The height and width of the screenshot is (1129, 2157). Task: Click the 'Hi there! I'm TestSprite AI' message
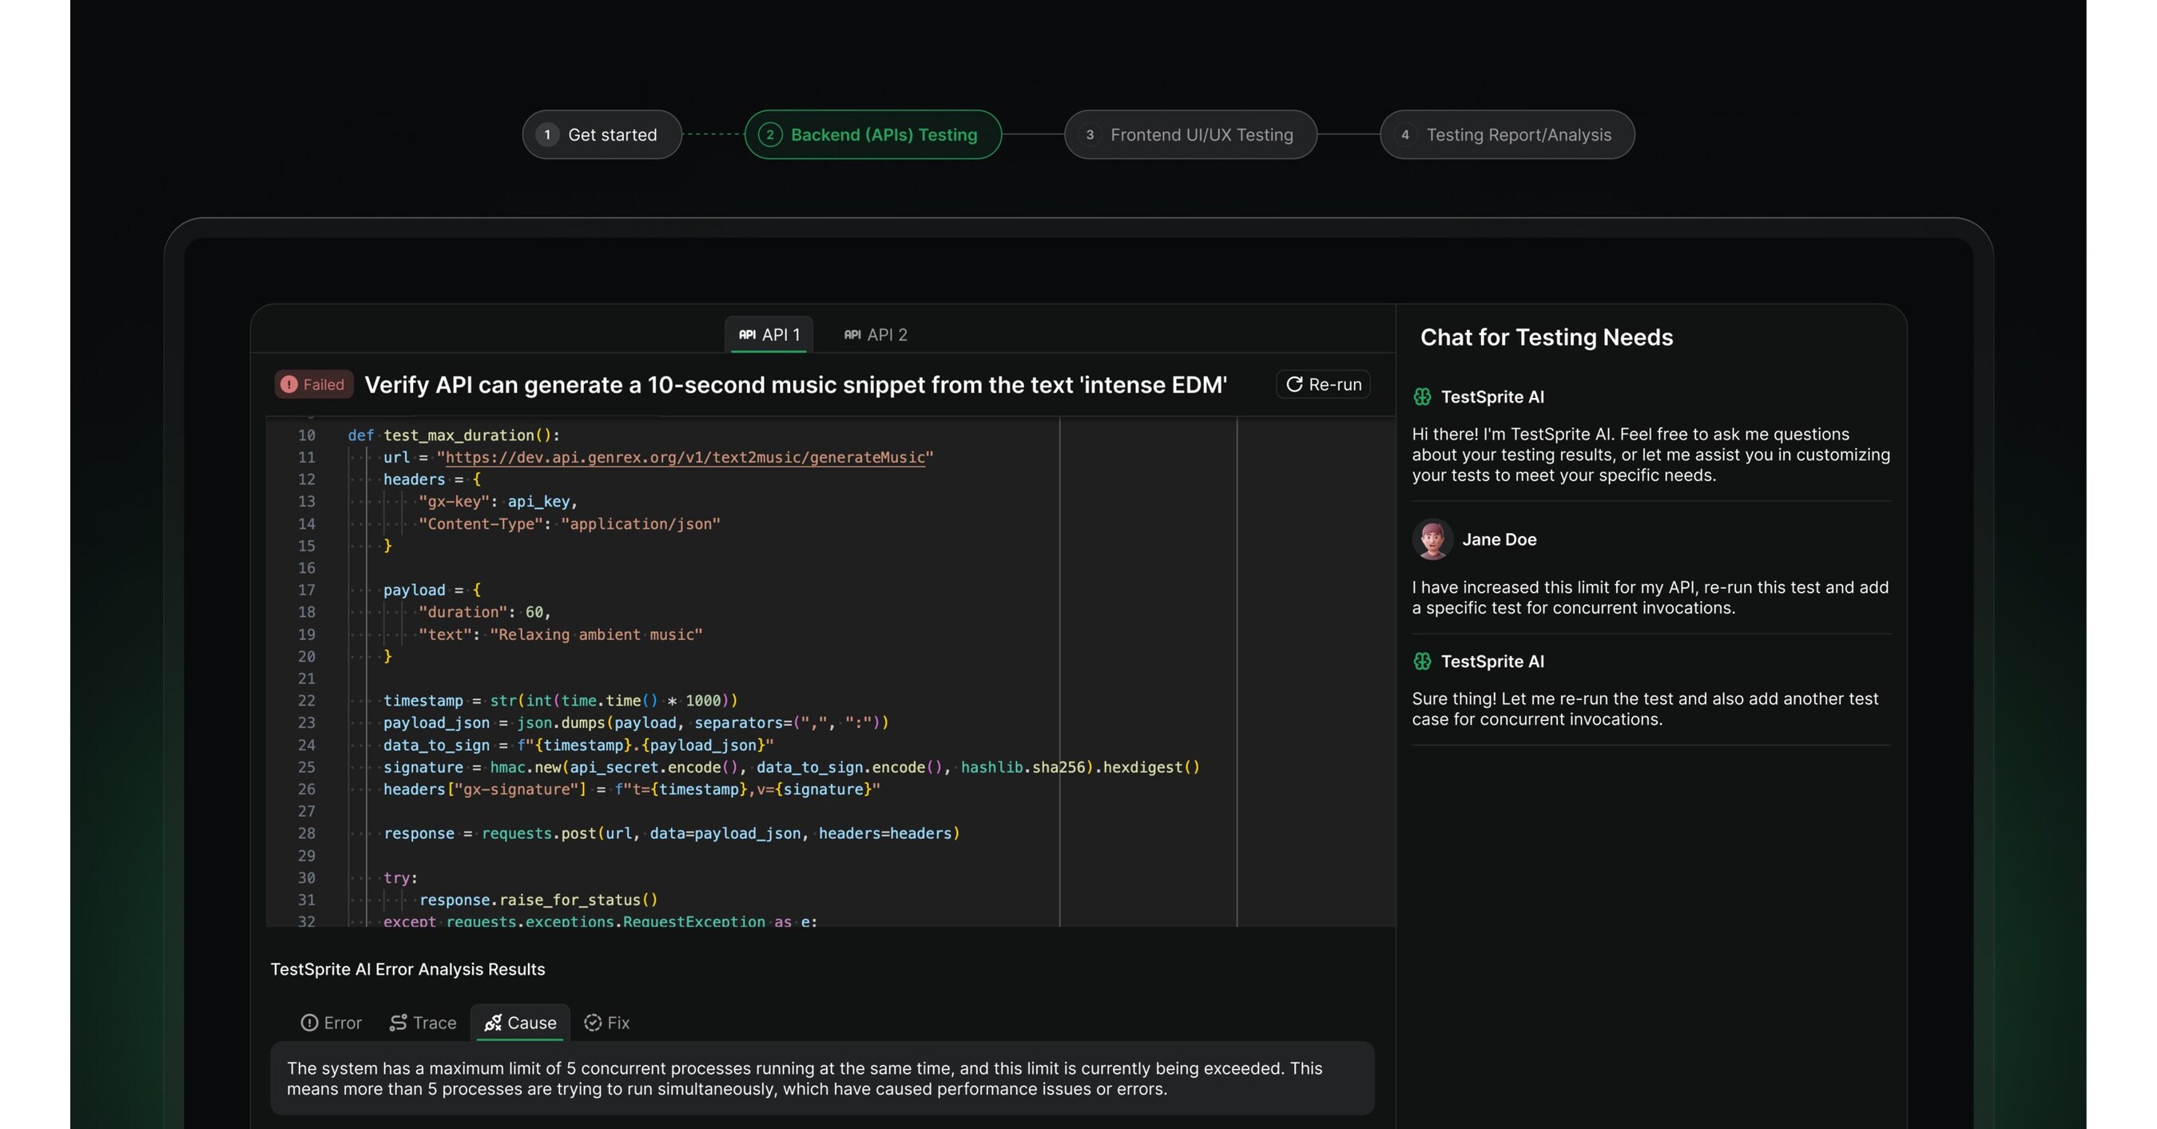1651,455
